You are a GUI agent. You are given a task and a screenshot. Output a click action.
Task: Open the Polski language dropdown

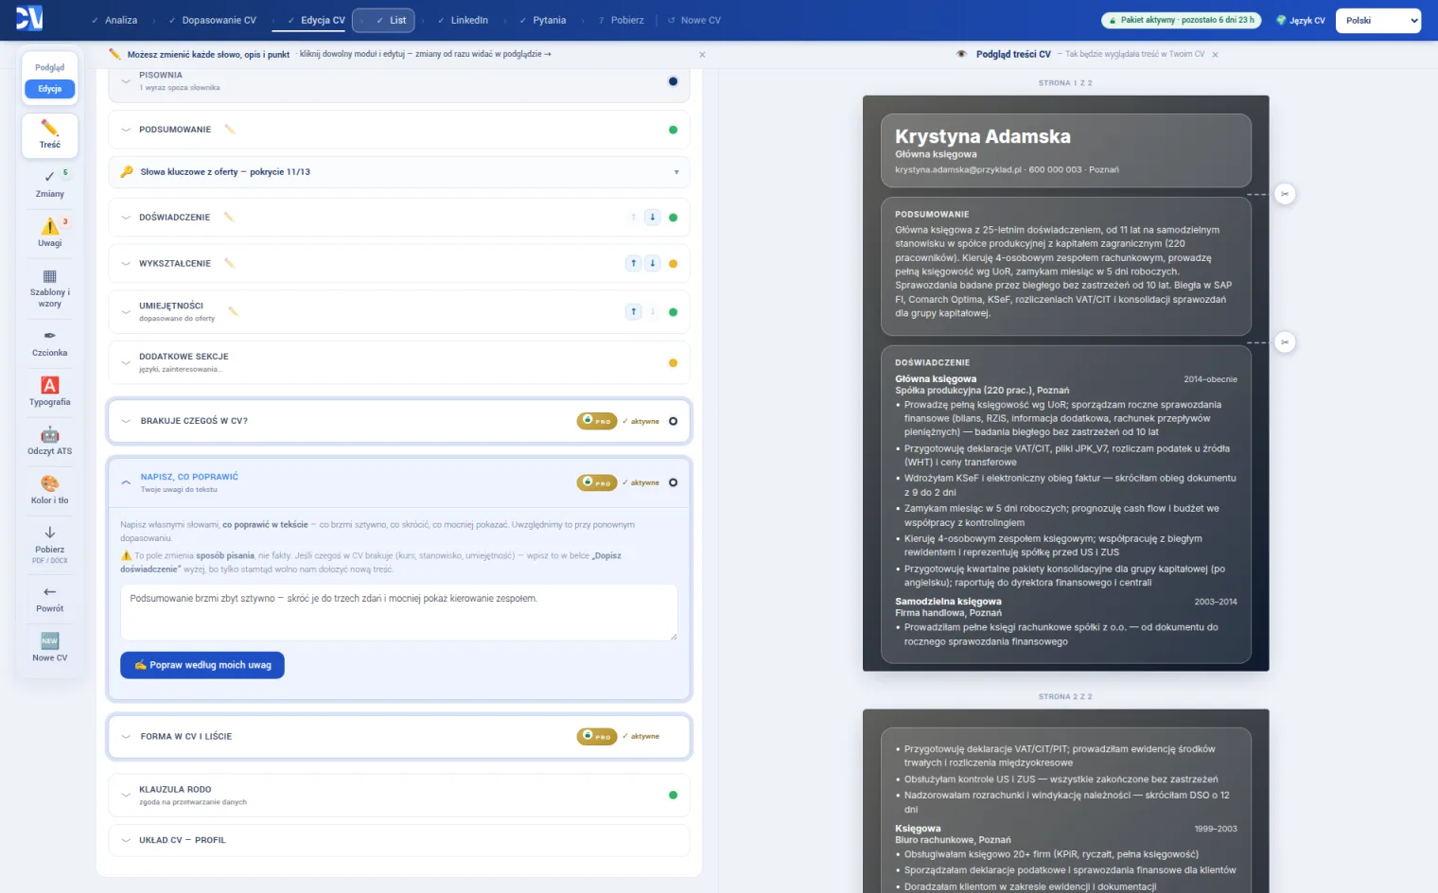point(1378,20)
